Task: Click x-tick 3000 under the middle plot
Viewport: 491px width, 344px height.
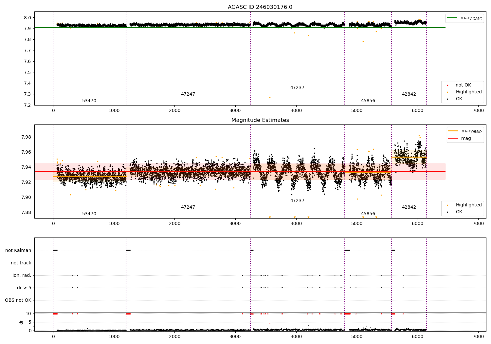Action: point(235,224)
